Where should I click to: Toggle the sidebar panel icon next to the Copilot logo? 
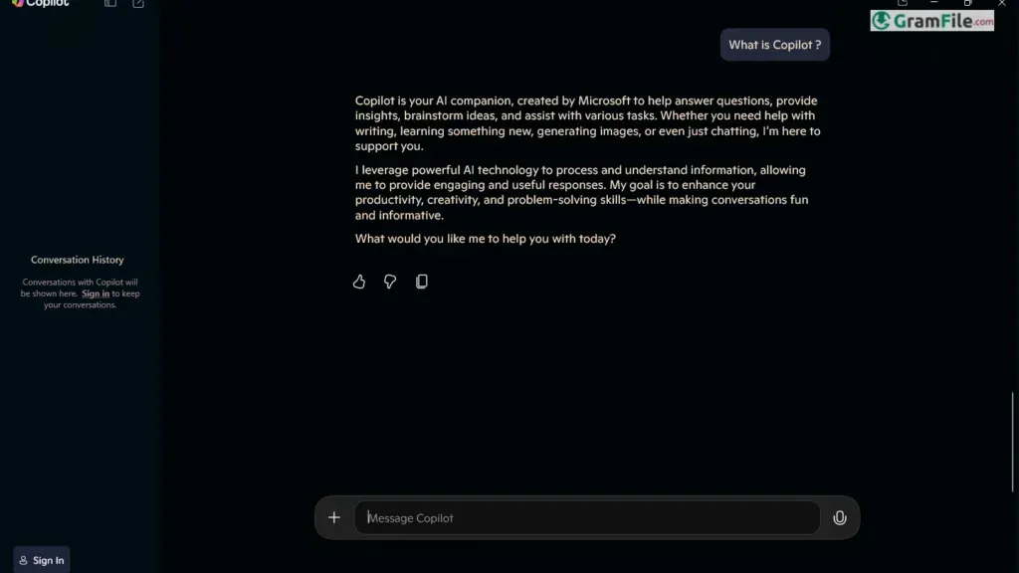coord(110,3)
